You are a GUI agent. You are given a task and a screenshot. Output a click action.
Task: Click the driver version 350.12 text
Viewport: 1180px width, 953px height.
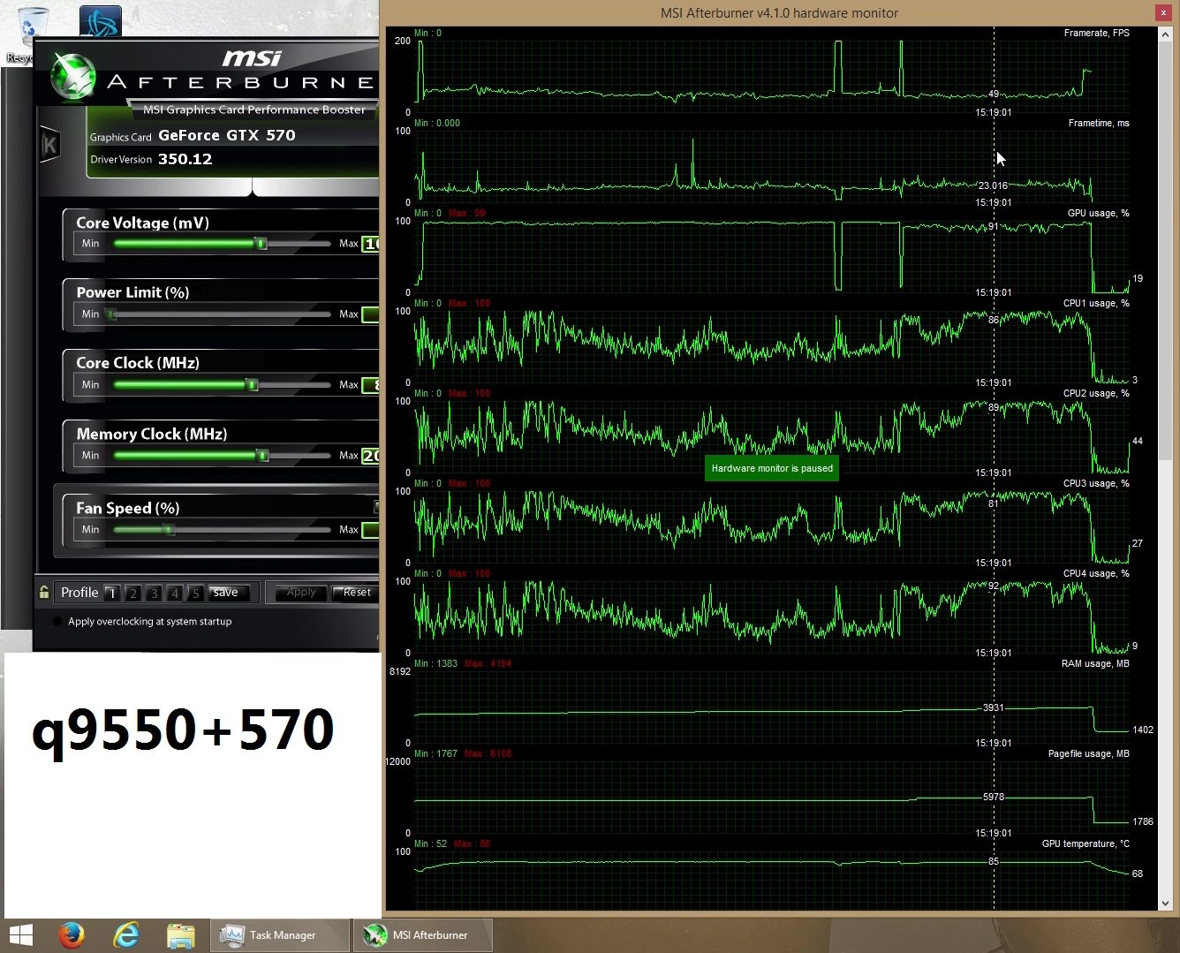click(x=185, y=160)
